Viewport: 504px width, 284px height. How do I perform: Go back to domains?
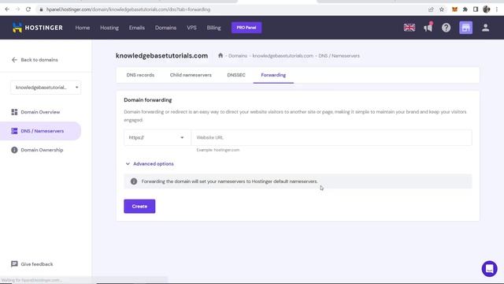coord(35,60)
